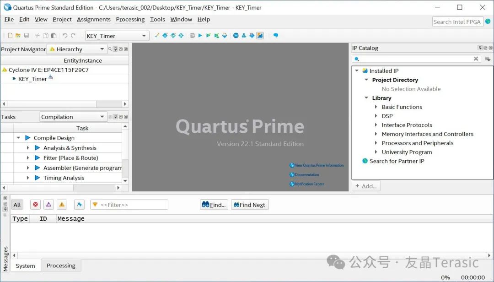Click the blue tag-shaped toolbar icon
The width and height of the screenshot is (494, 282).
(252, 35)
